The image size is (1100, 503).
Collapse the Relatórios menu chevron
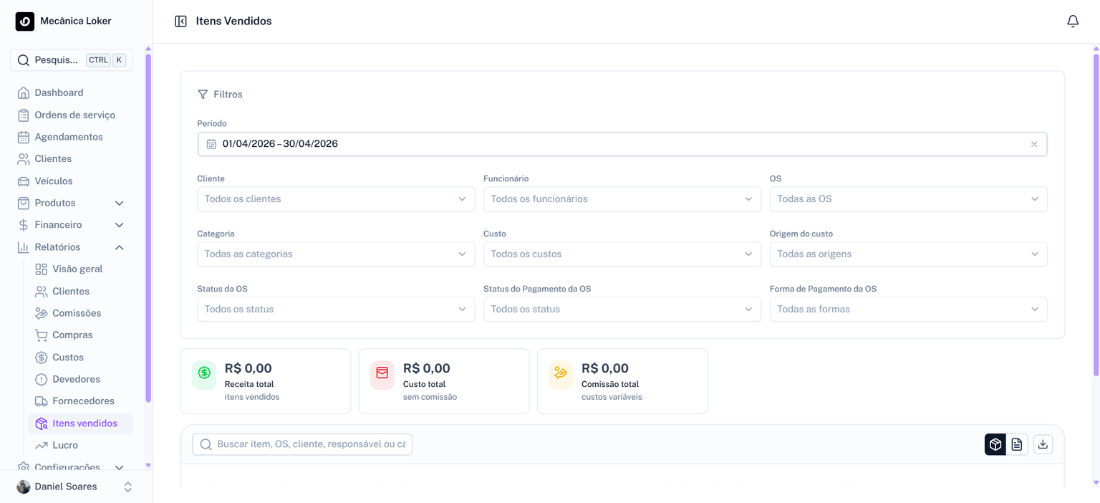coord(120,247)
